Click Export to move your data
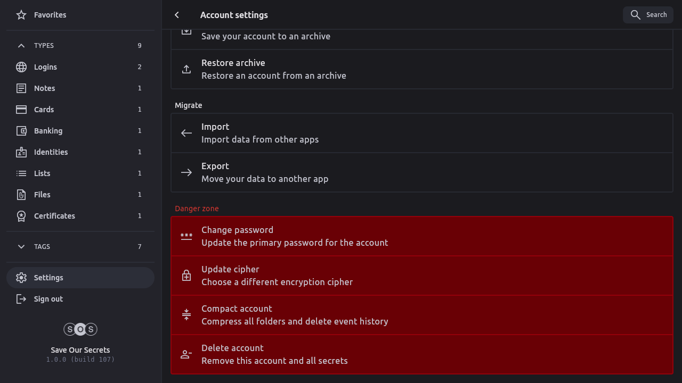 (x=421, y=172)
